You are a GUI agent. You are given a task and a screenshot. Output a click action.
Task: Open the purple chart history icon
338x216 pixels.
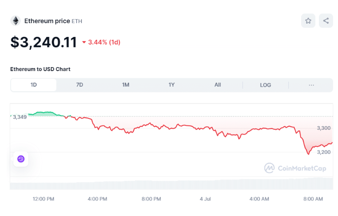tap(21, 159)
